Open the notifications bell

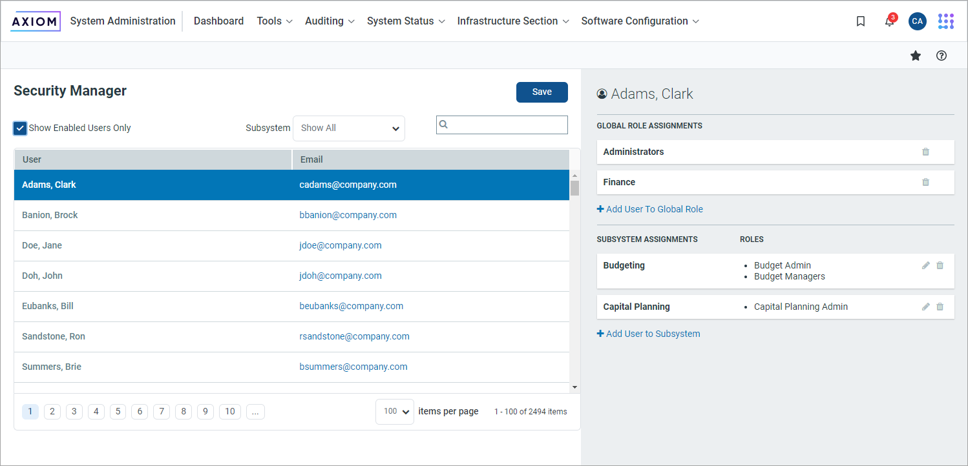tap(890, 22)
